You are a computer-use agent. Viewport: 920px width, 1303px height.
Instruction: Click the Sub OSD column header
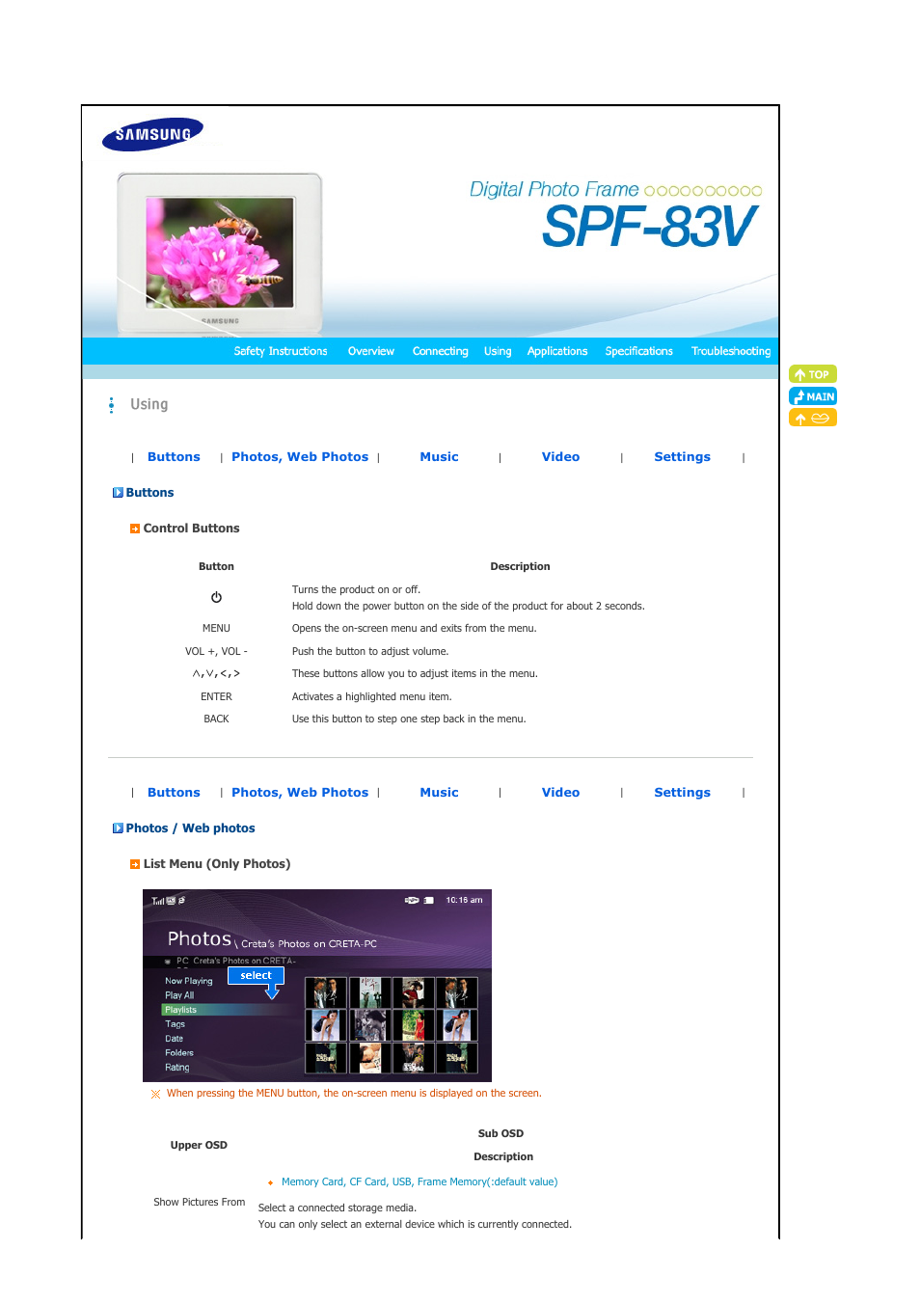[501, 1134]
